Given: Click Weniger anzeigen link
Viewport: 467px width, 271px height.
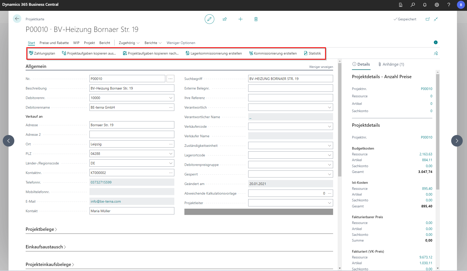Looking at the screenshot, I should (321, 67).
